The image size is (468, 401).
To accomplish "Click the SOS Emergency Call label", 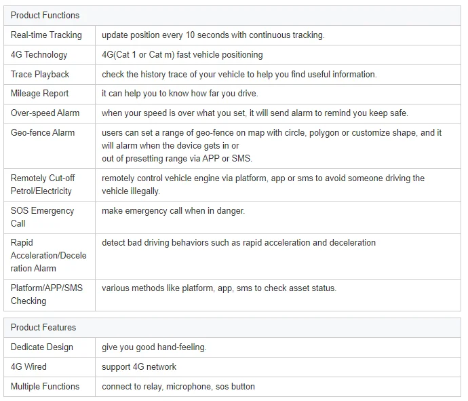I will pos(42,217).
